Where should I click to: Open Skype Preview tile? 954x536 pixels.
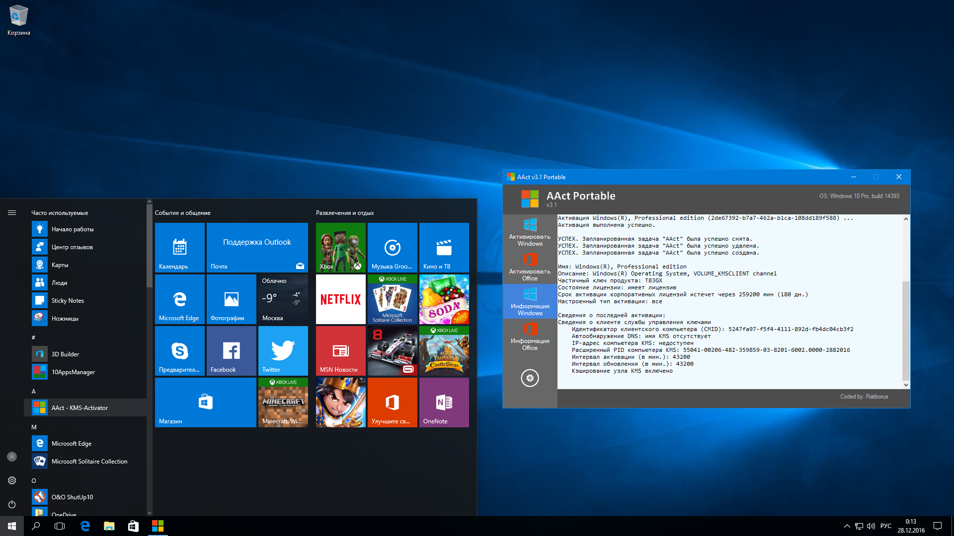[179, 351]
